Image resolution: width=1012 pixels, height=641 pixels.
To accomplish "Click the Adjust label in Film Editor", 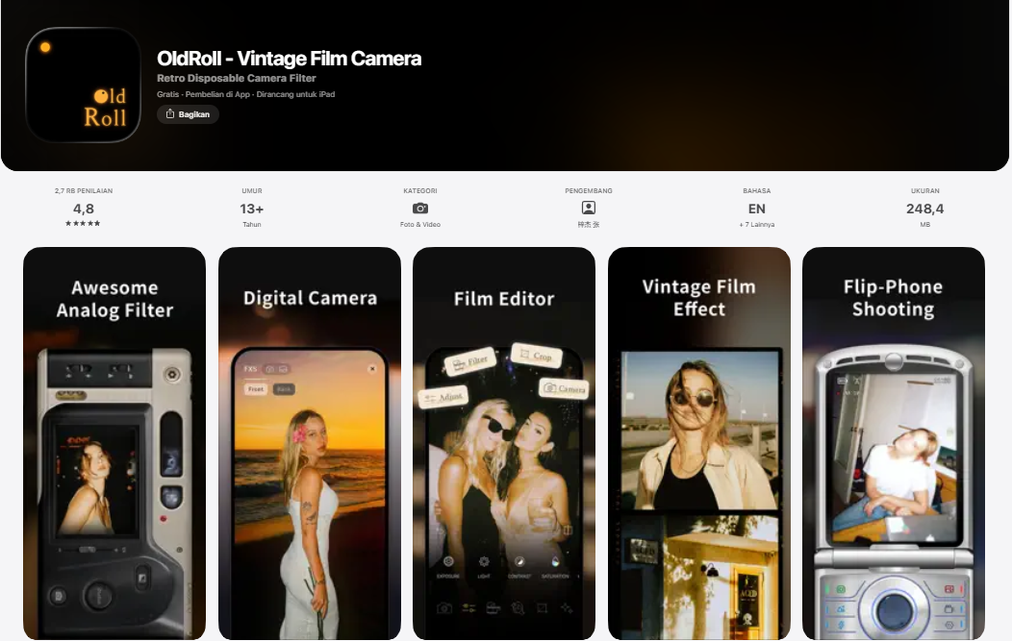I will (443, 396).
